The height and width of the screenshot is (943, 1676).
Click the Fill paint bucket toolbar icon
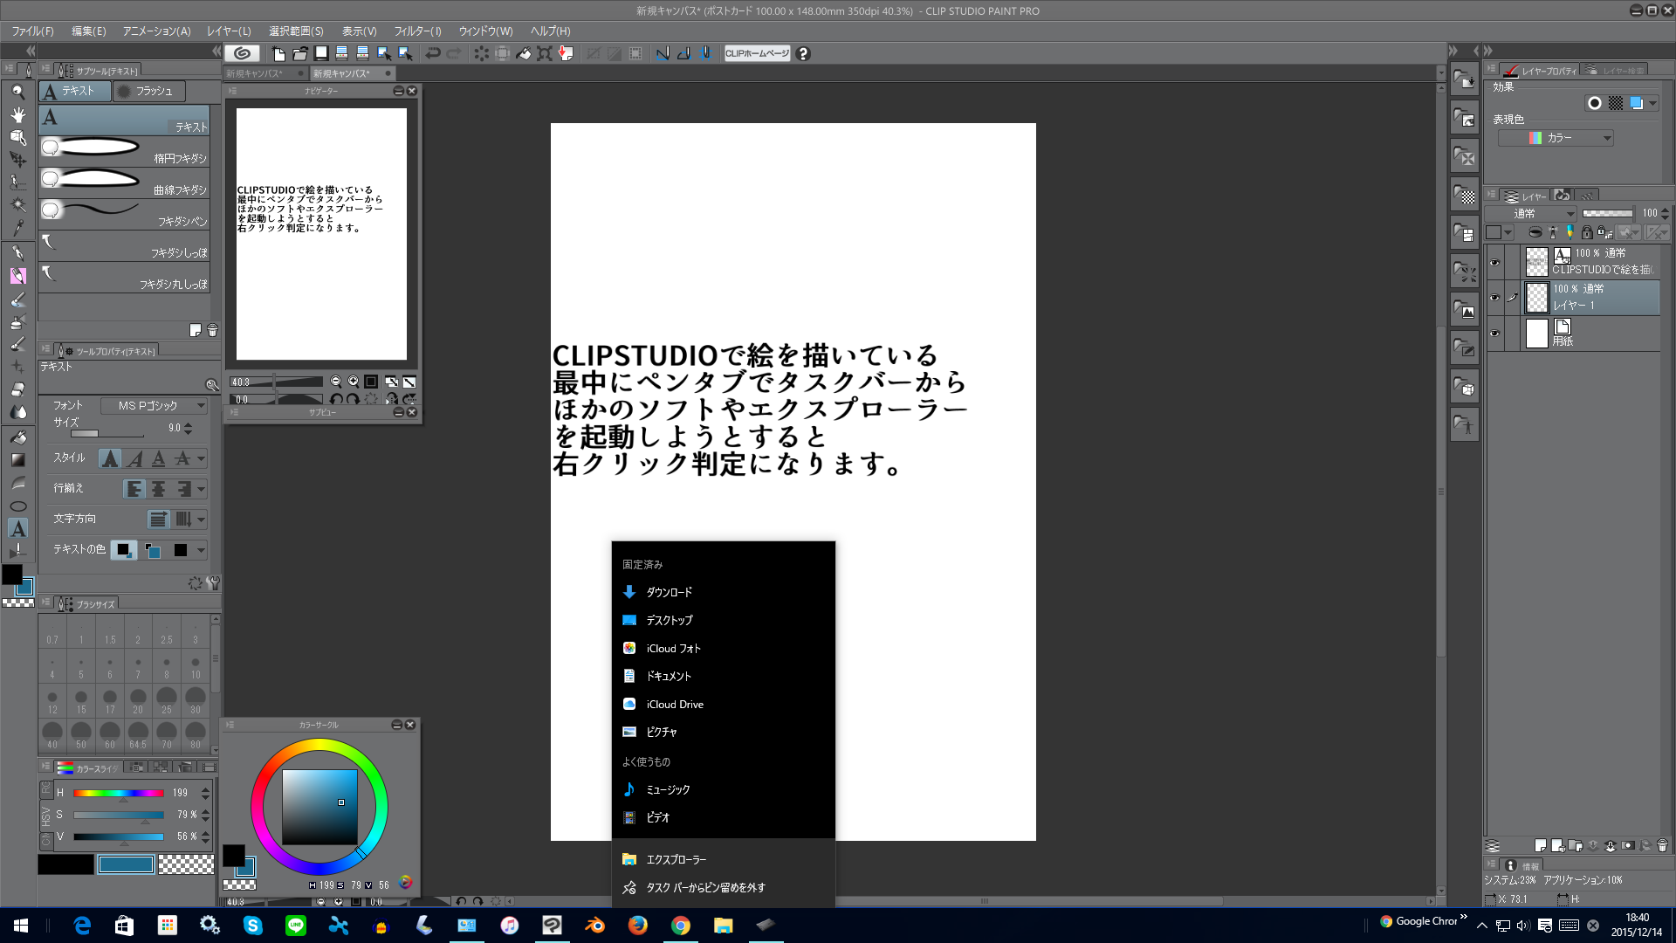tap(524, 53)
